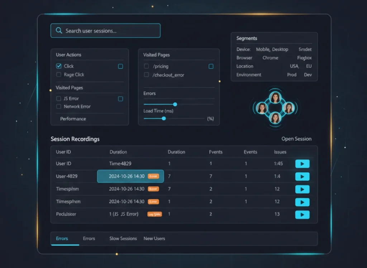The width and height of the screenshot is (367, 268).
Task: Play the session recording with 13 issues
Action: [302, 215]
